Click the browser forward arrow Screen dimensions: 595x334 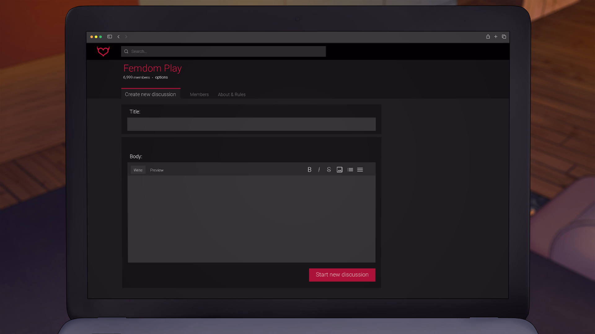coord(126,36)
